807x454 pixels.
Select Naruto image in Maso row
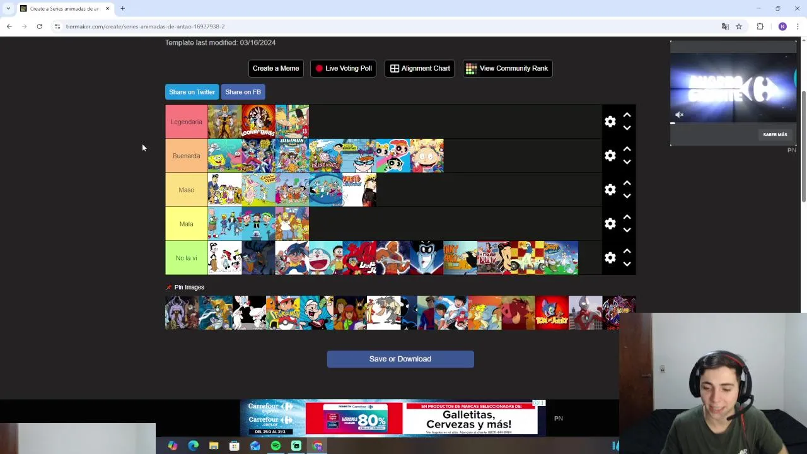[x=359, y=190]
